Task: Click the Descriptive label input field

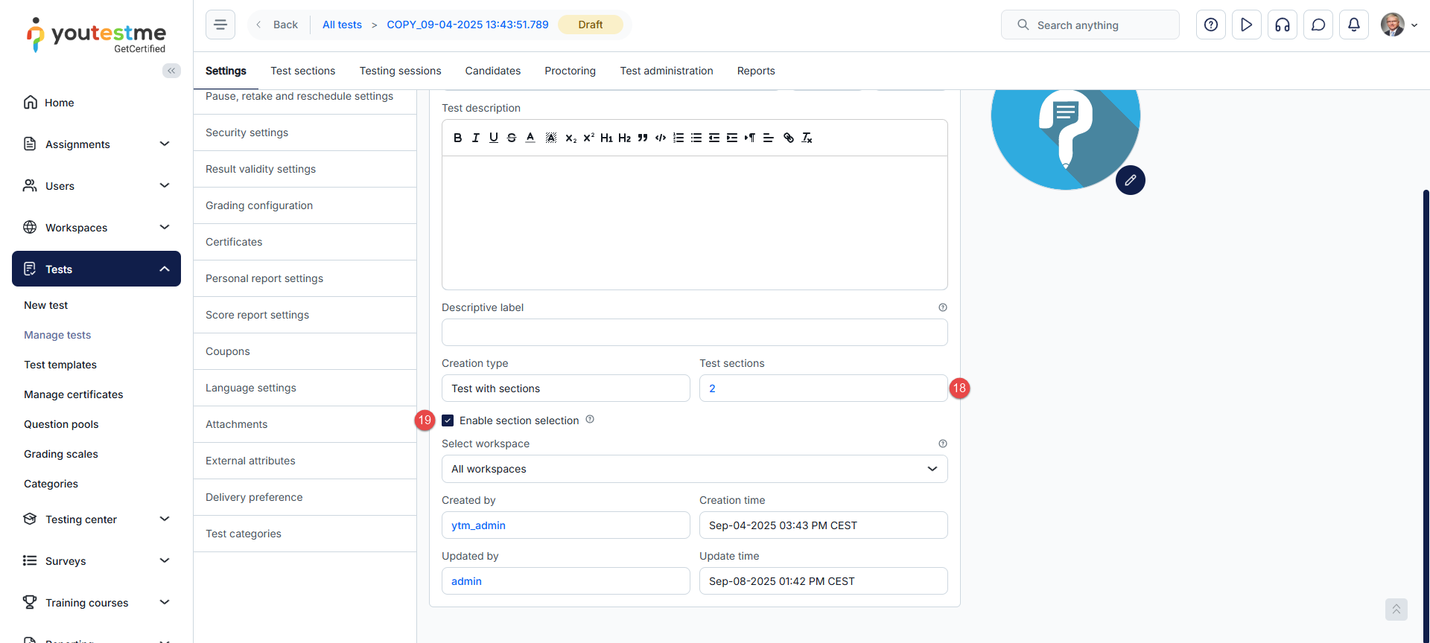Action: (x=694, y=333)
